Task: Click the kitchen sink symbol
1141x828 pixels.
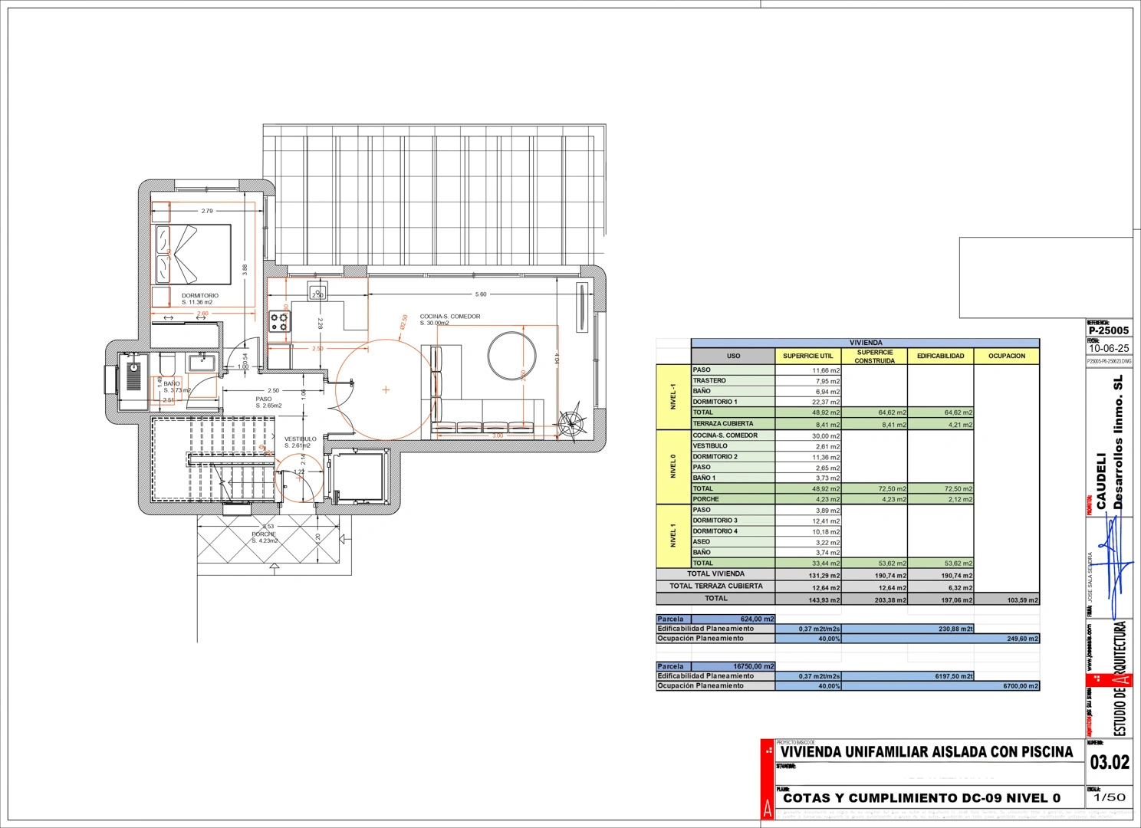Action: pyautogui.click(x=317, y=291)
